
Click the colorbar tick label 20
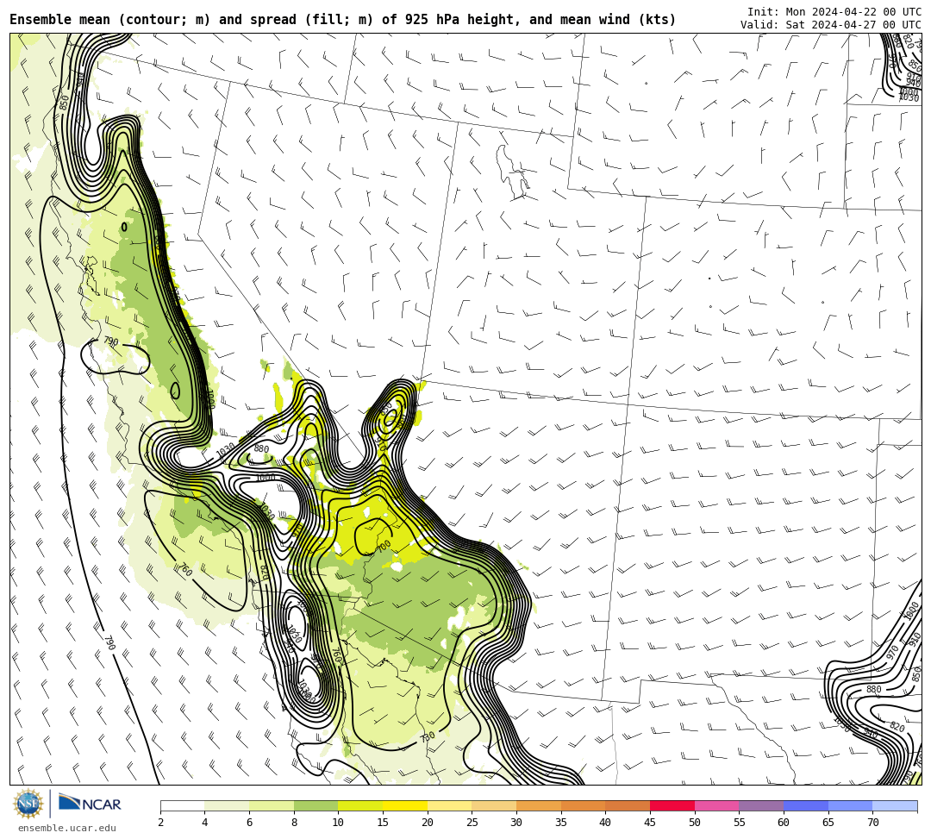tap(428, 823)
